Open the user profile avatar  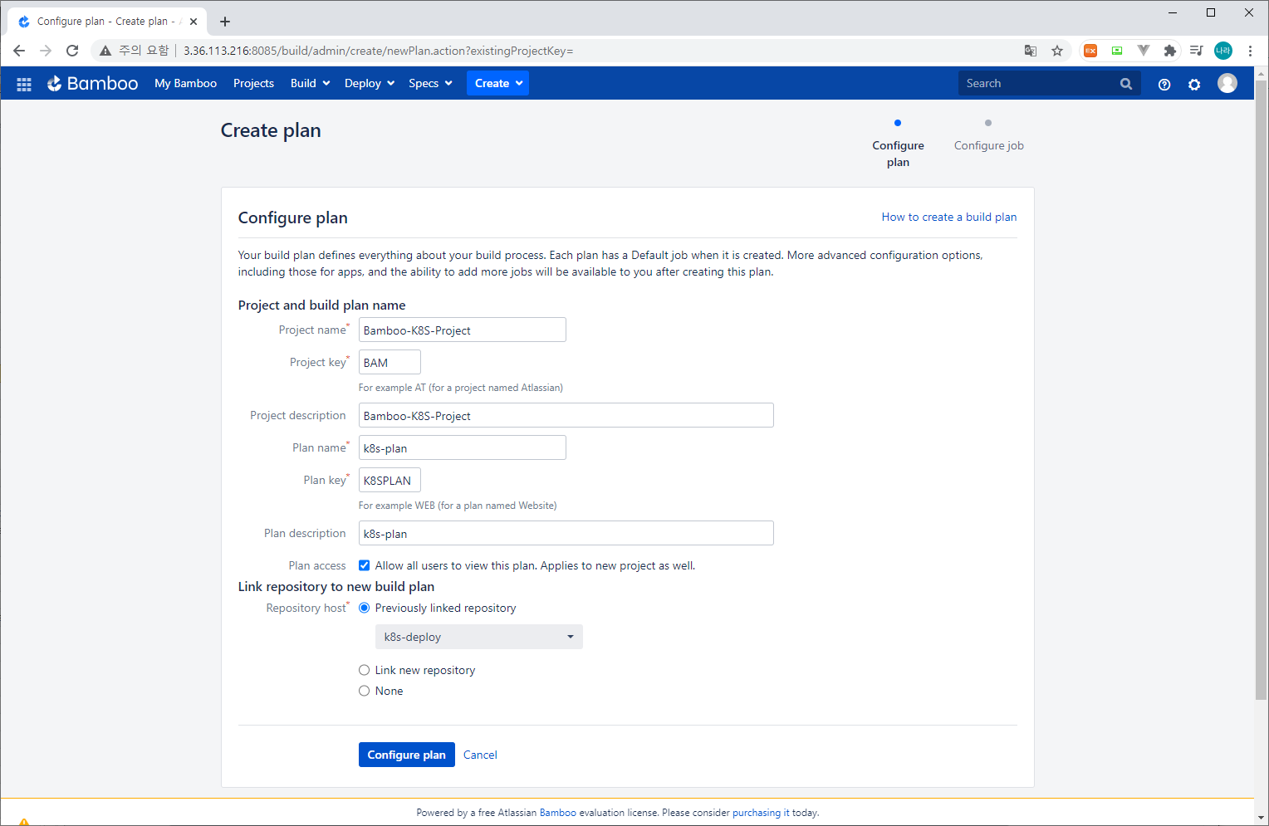pos(1227,83)
